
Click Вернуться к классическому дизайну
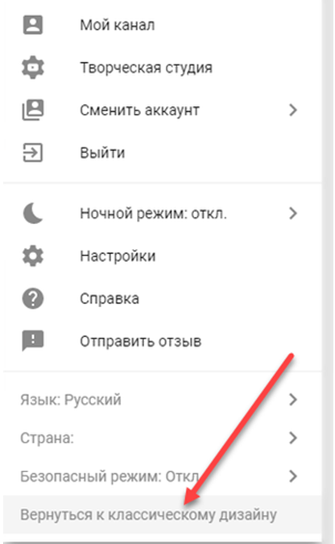(x=148, y=515)
